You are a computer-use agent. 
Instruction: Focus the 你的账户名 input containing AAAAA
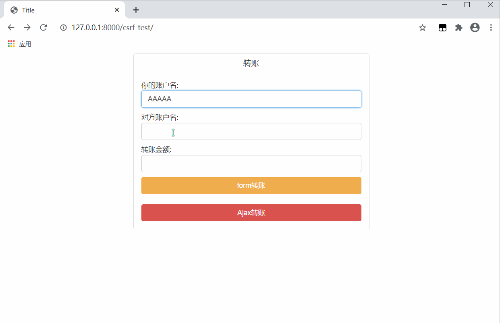[251, 99]
